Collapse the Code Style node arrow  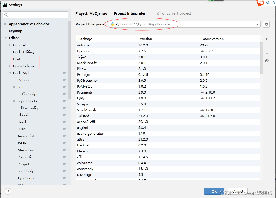10,73
